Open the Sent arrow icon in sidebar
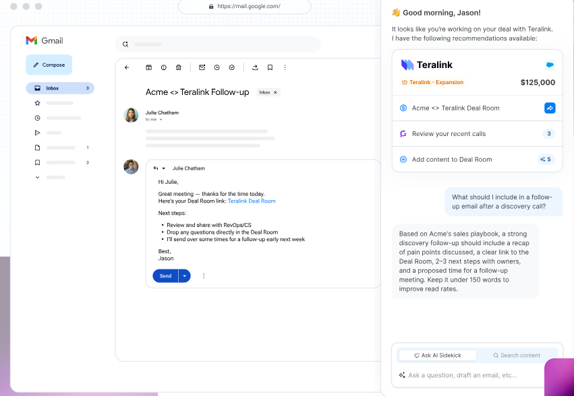 [37, 133]
